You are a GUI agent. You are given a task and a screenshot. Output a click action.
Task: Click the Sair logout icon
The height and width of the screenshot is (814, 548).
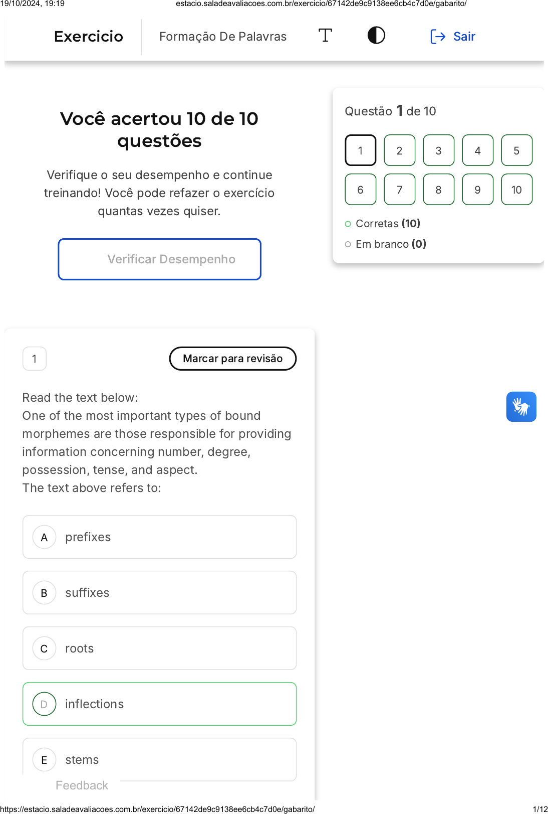coord(437,37)
